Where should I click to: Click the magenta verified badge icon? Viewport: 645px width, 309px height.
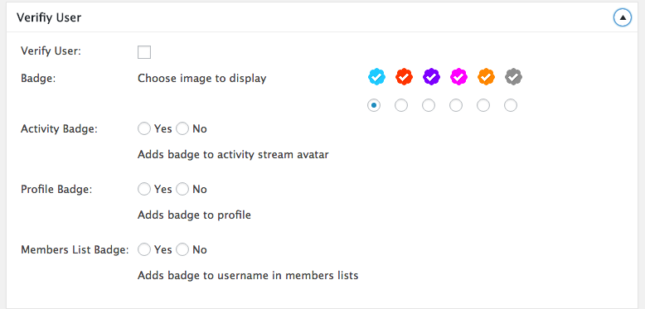tap(458, 77)
